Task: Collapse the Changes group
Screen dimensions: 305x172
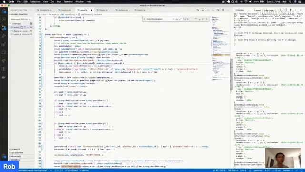Action: click(x=16, y=23)
